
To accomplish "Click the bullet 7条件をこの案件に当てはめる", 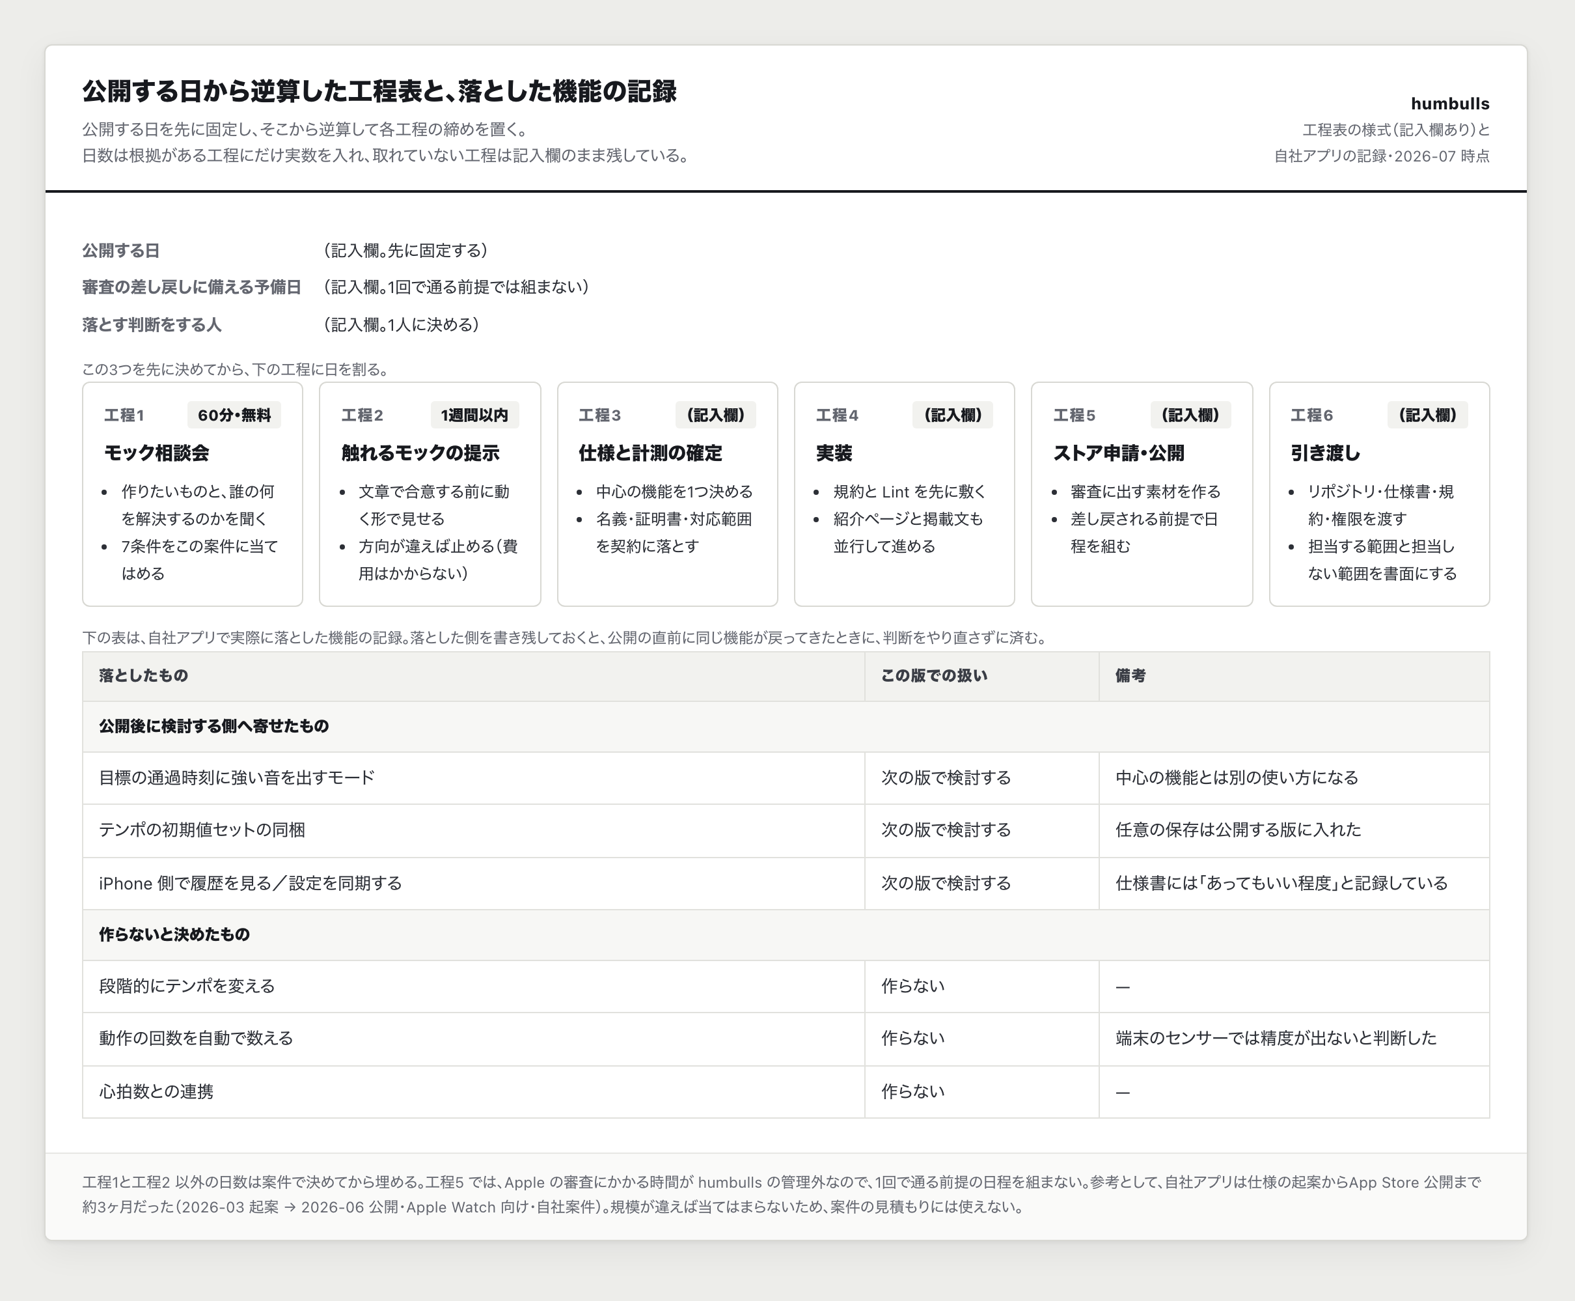I will [x=200, y=560].
